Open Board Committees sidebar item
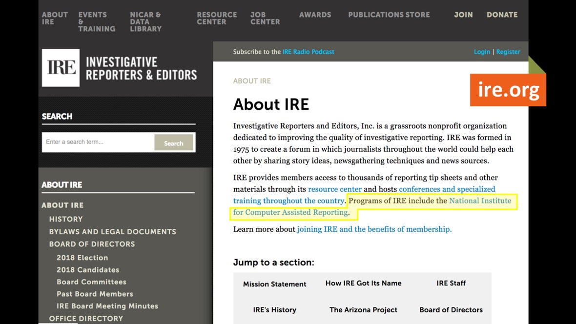 pyautogui.click(x=91, y=282)
